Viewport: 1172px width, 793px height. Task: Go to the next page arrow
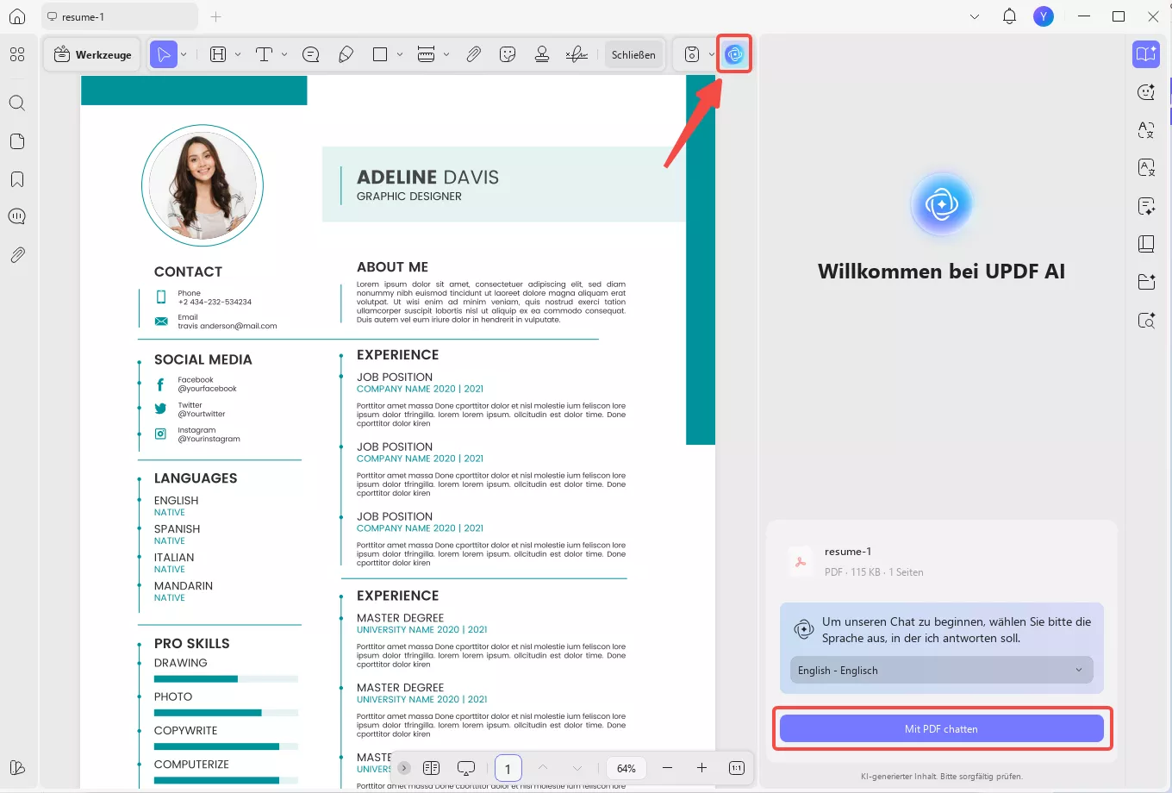click(577, 768)
